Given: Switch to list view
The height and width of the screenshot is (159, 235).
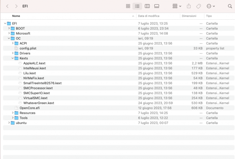Looking at the screenshot, I should click(137, 6).
